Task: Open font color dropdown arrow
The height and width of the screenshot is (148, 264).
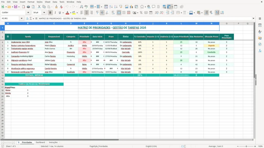Action: 71,13
